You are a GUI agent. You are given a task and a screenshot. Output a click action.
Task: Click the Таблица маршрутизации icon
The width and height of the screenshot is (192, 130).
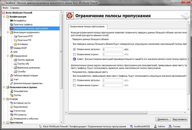[12, 76]
